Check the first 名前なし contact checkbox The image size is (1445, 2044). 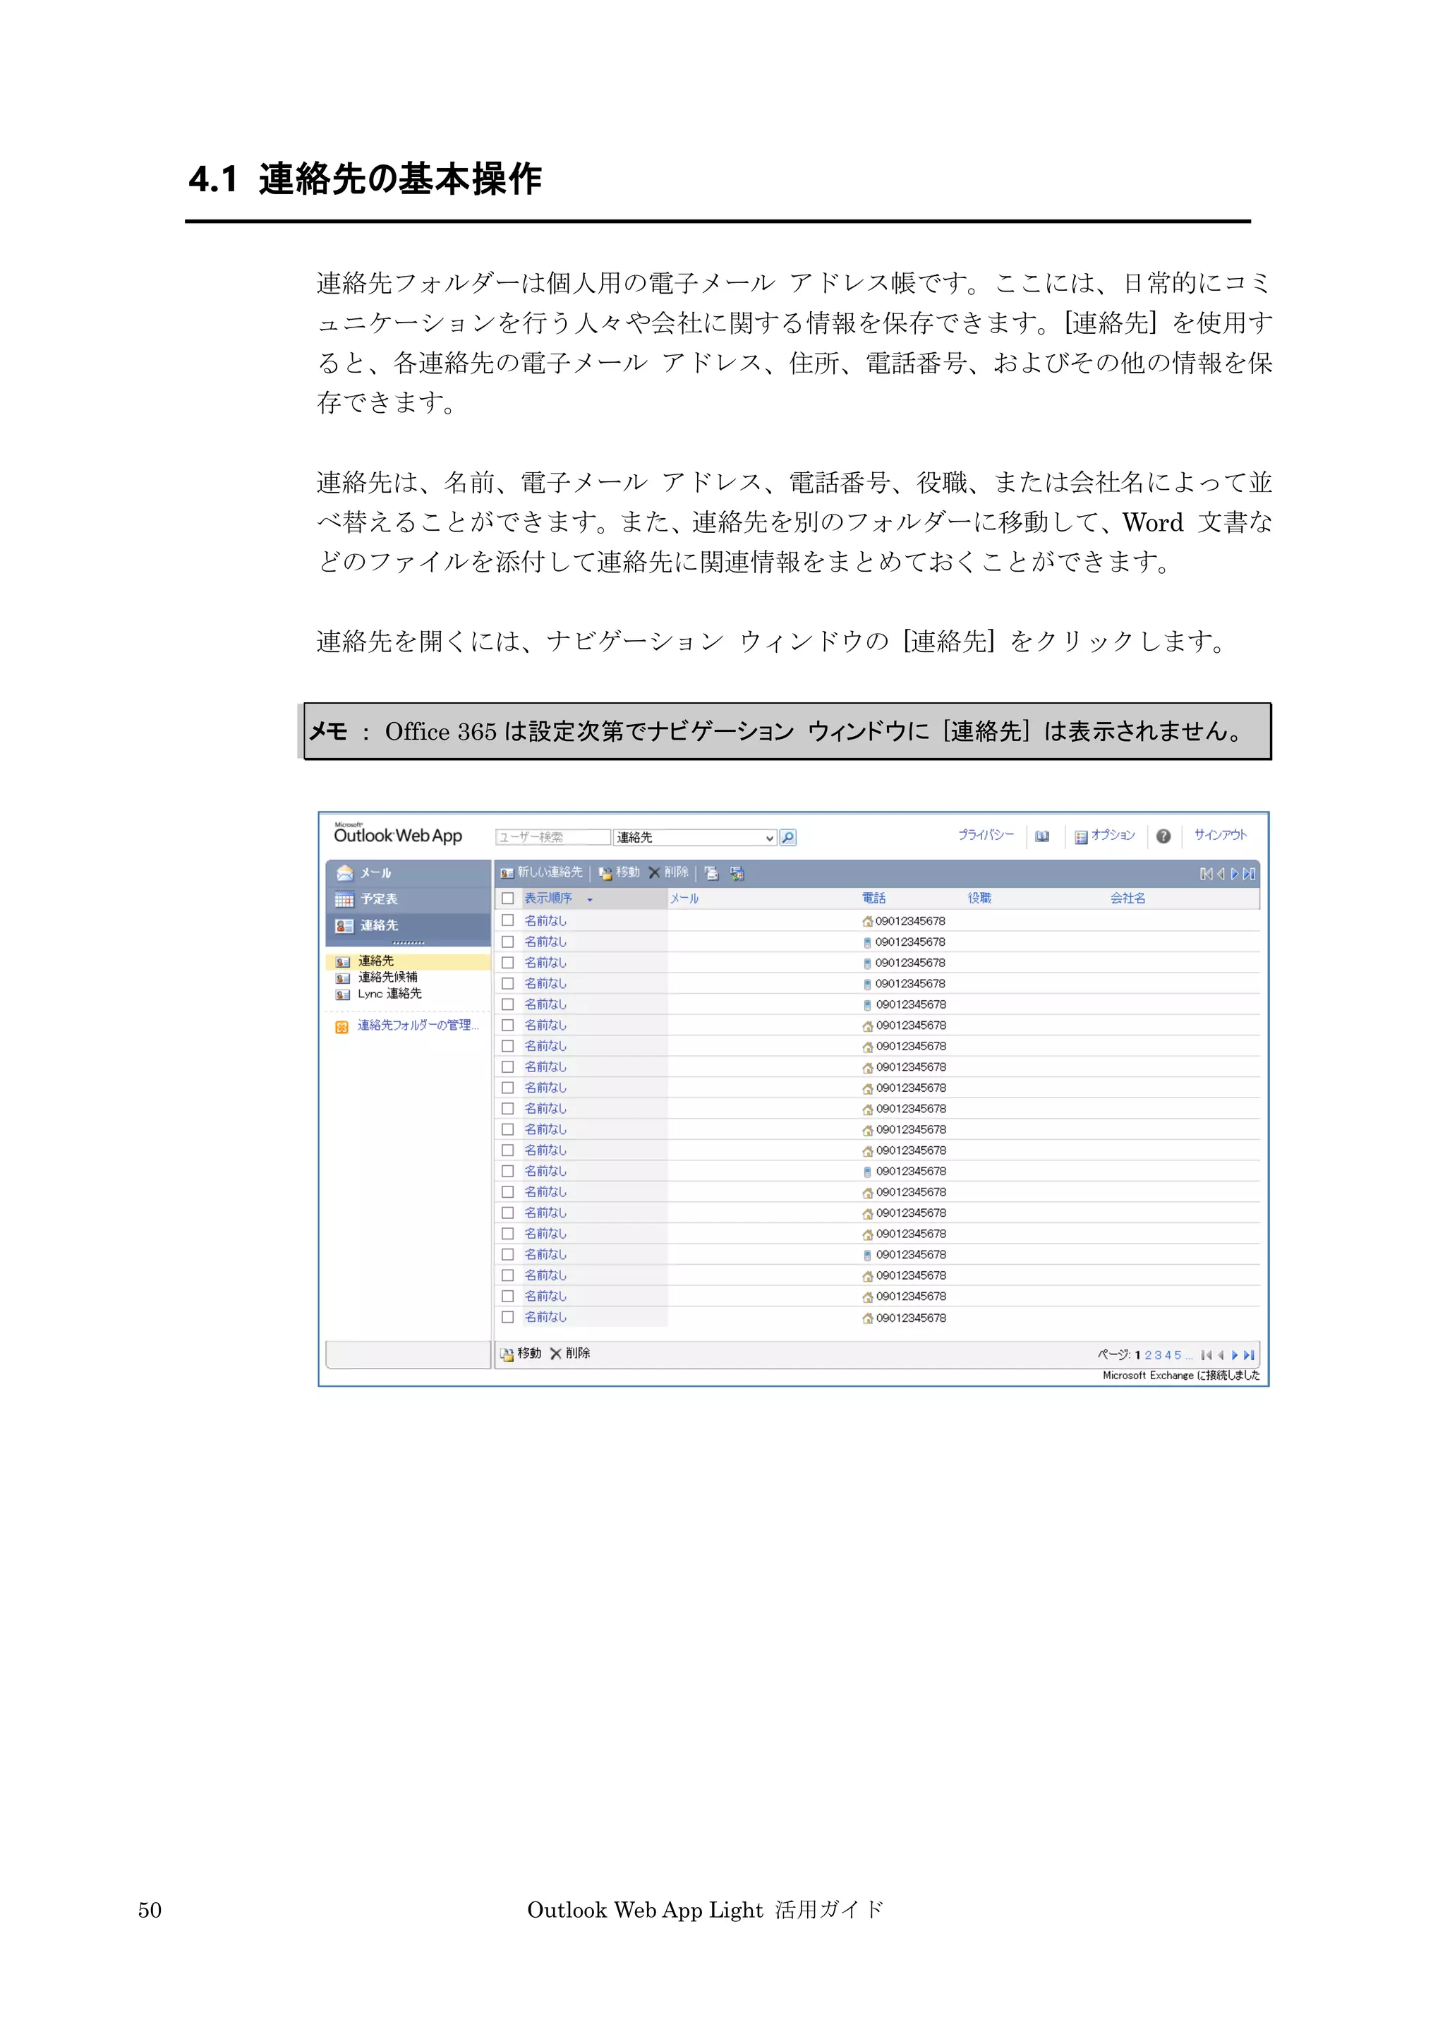pyautogui.click(x=508, y=920)
